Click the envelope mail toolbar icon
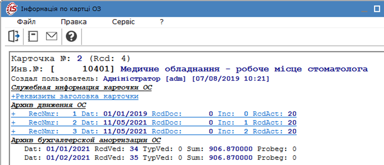The image size is (384, 165). [51, 37]
